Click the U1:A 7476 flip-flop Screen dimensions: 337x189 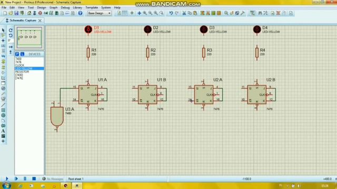(x=88, y=94)
